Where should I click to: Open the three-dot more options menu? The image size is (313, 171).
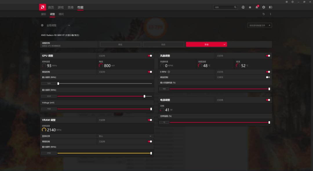point(270,14)
